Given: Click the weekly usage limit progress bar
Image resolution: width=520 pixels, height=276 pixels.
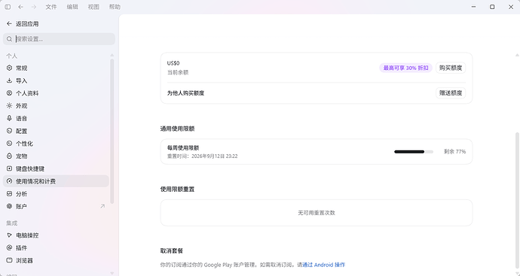Looking at the screenshot, I should 414,152.
